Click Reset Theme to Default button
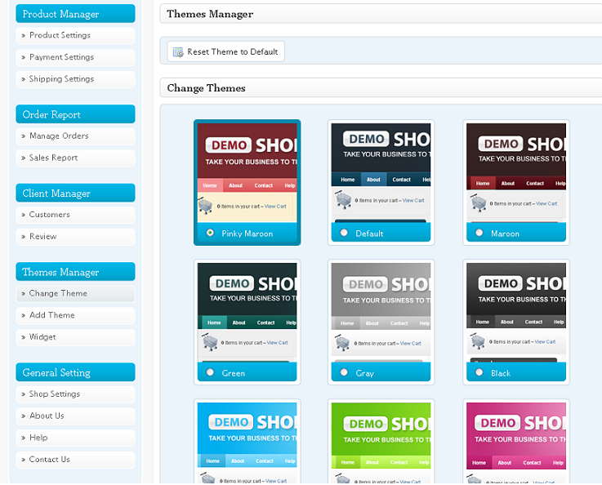 click(x=226, y=52)
